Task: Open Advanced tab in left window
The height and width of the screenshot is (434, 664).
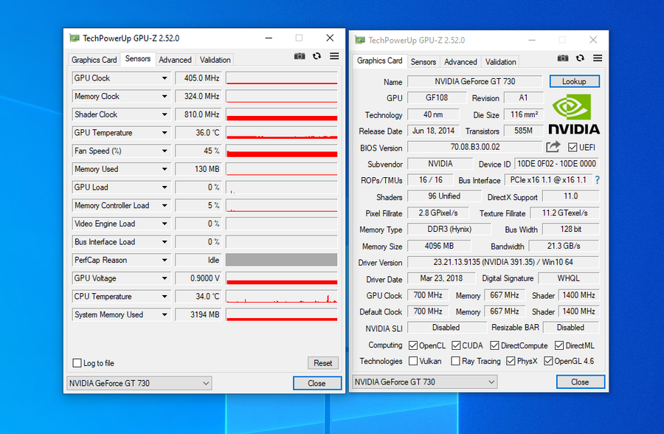Action: 175,60
